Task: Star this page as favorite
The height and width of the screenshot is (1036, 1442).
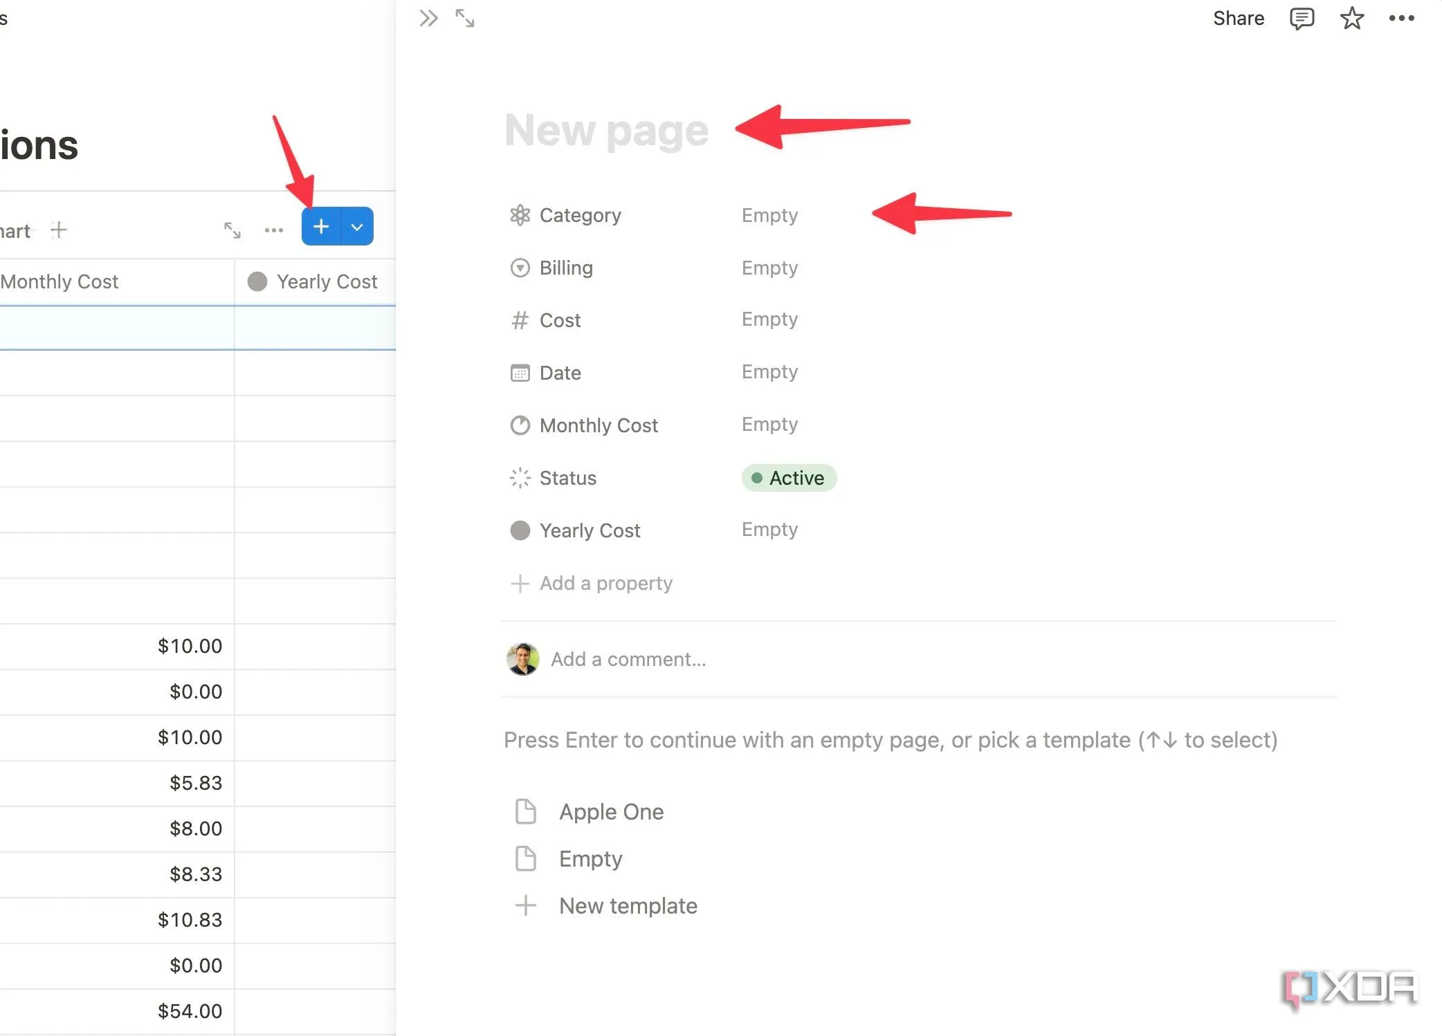Action: pyautogui.click(x=1351, y=18)
